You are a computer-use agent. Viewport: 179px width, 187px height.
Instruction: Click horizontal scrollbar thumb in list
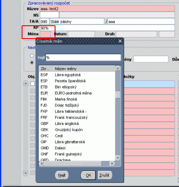coord(73,164)
